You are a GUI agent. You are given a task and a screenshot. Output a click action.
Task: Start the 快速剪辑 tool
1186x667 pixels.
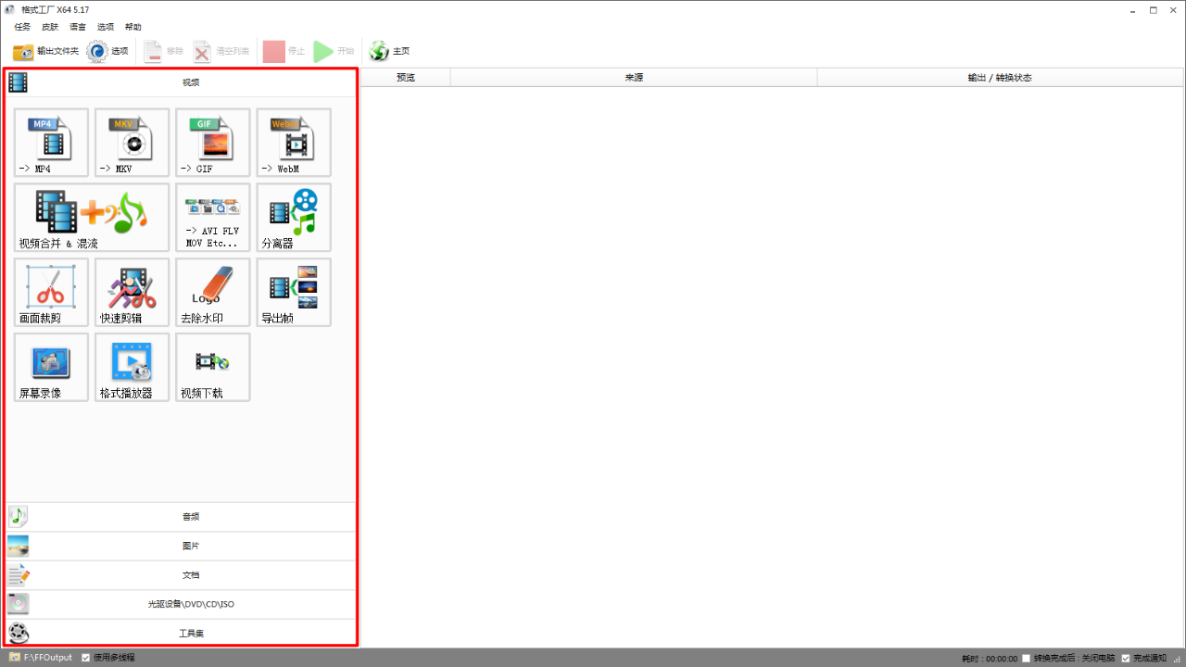pyautogui.click(x=132, y=293)
